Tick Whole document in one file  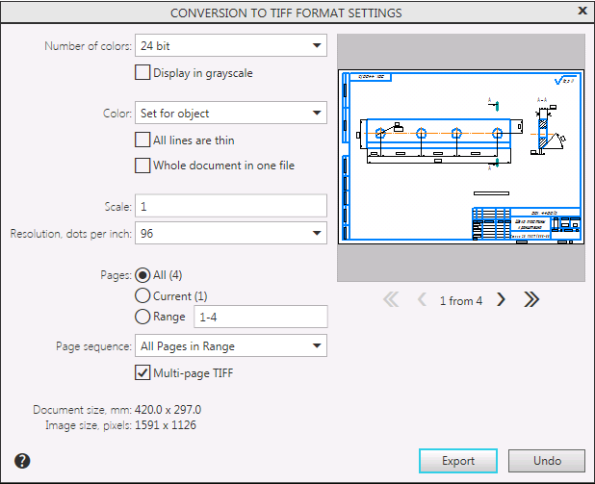pos(143,166)
